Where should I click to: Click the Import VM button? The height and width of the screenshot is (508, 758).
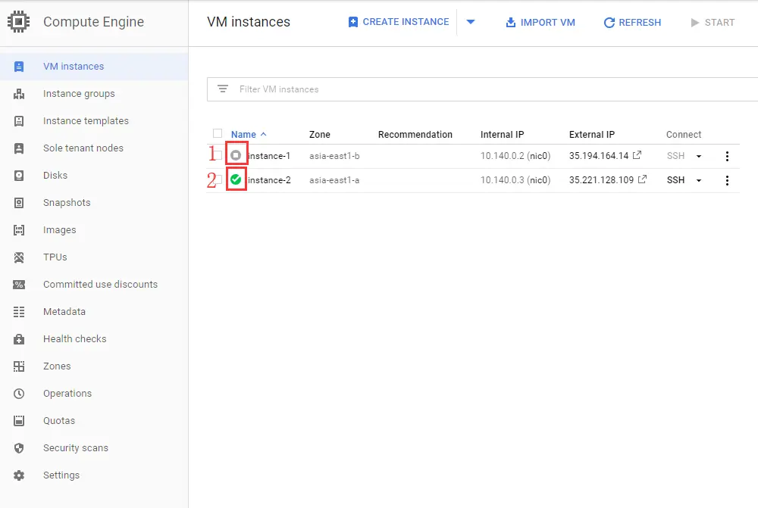(540, 22)
